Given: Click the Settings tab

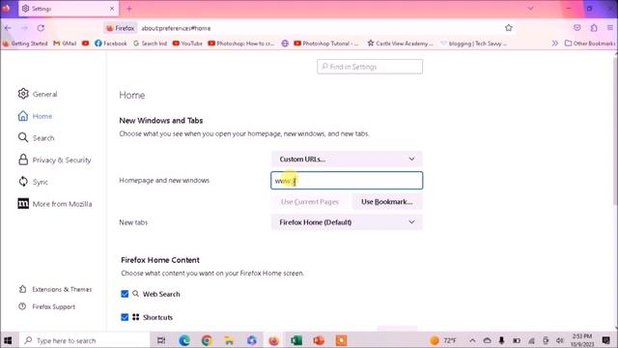Looking at the screenshot, I should pos(69,9).
